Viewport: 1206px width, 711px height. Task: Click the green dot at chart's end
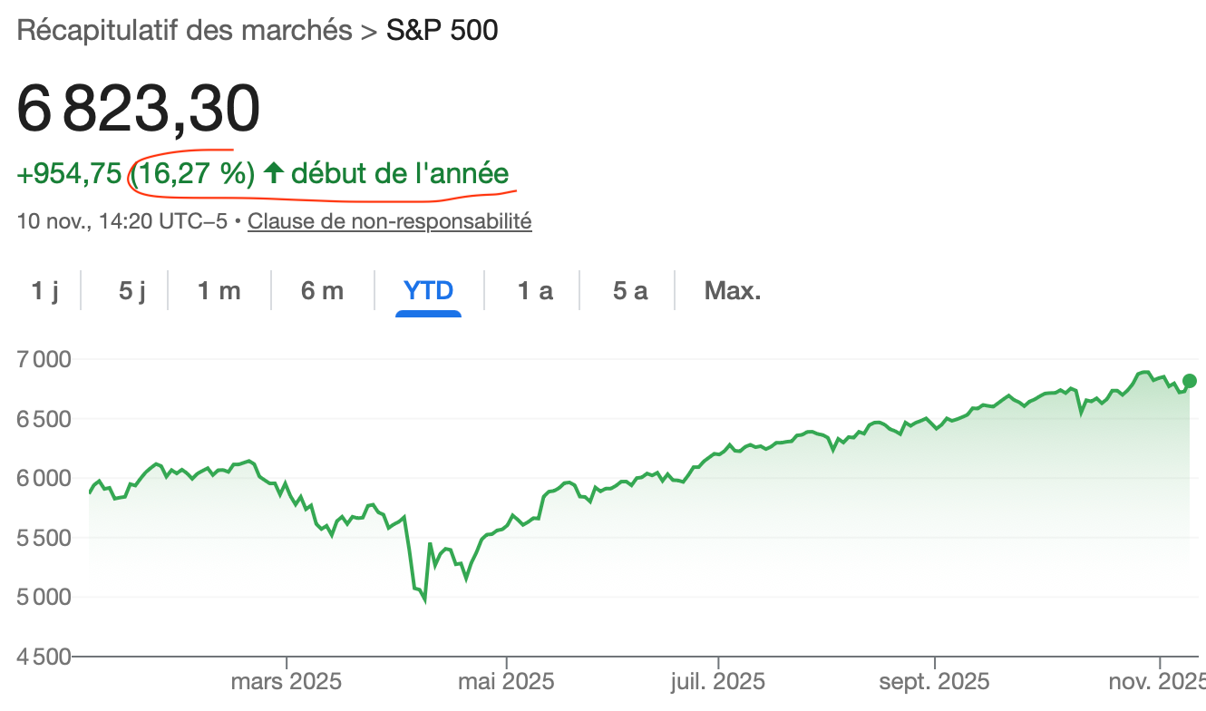pos(1190,381)
